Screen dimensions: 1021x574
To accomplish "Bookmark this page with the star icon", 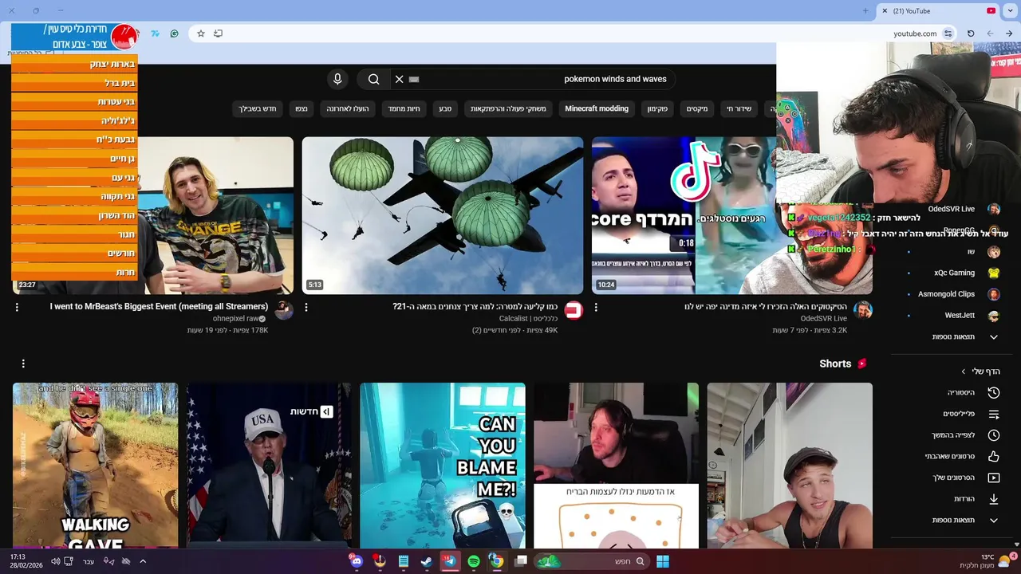I will click(x=201, y=33).
